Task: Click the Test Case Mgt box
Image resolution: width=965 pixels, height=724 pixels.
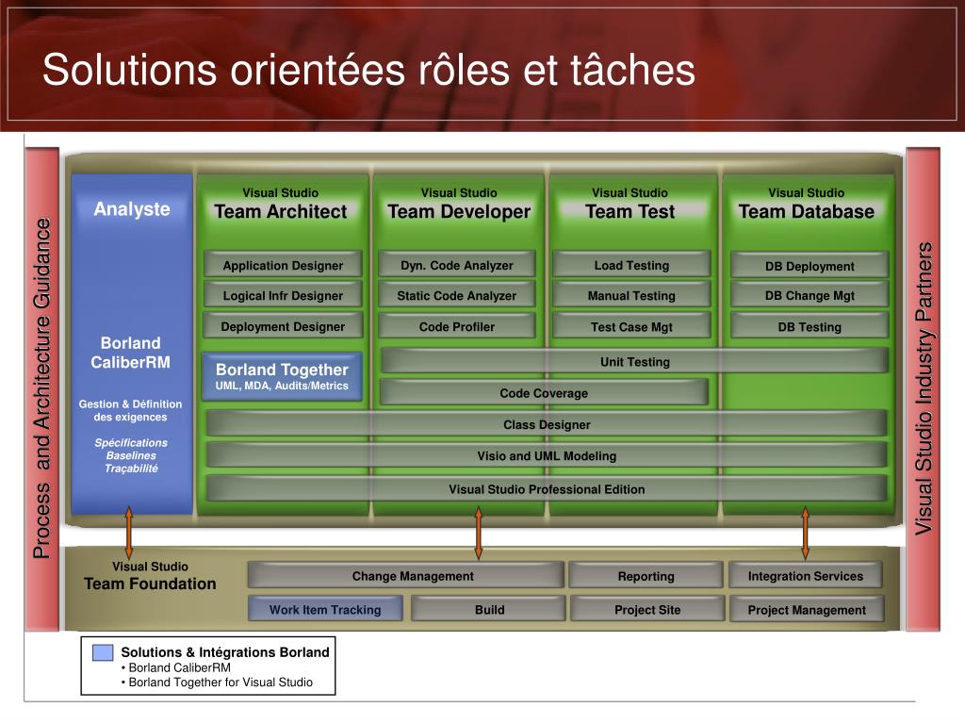Action: [x=631, y=326]
